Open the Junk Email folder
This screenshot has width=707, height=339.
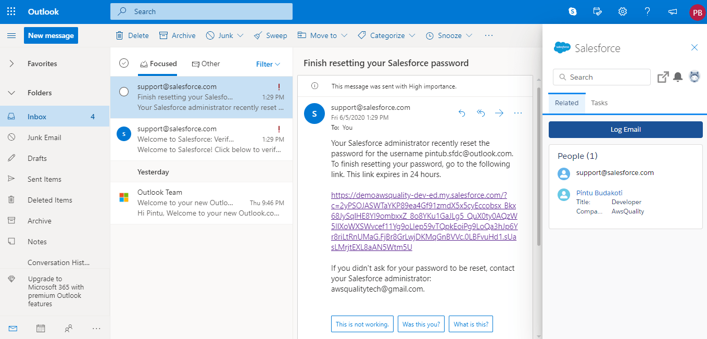point(55,137)
